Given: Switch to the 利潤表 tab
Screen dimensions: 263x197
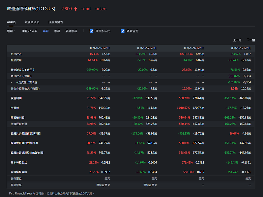Looking at the screenshot, I should (11, 22).
